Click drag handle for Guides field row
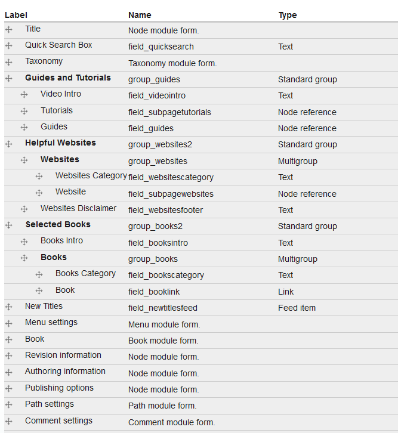This screenshot has height=433, width=398. coord(24,127)
